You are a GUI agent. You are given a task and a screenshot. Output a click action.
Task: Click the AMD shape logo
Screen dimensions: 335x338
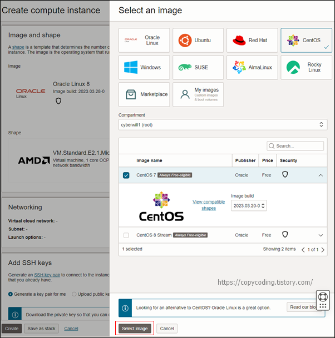(x=34, y=160)
